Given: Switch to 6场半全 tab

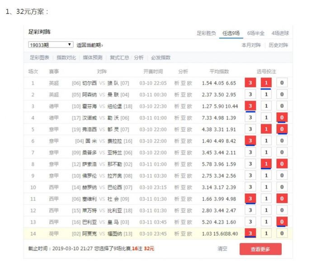Looking at the screenshot, I should [255, 33].
